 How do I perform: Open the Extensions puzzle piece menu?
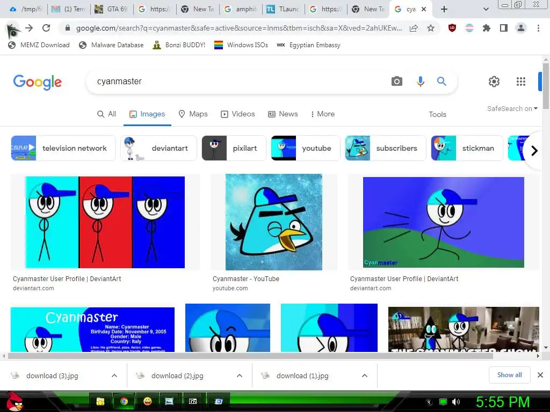(x=486, y=28)
